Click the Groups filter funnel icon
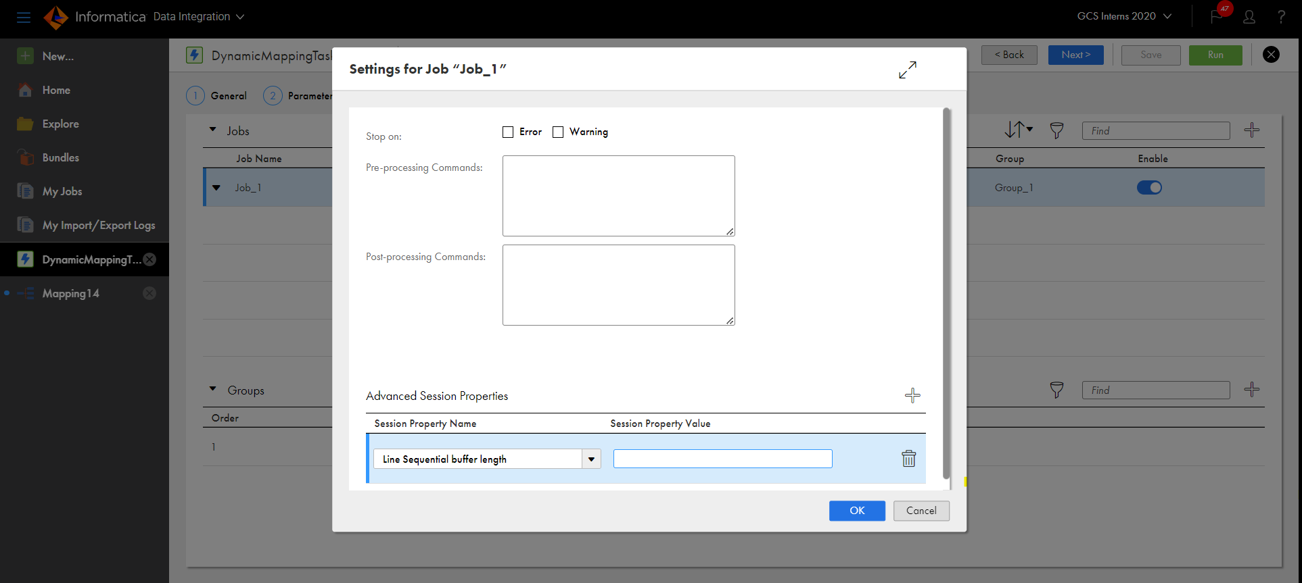The width and height of the screenshot is (1302, 583). (x=1056, y=390)
